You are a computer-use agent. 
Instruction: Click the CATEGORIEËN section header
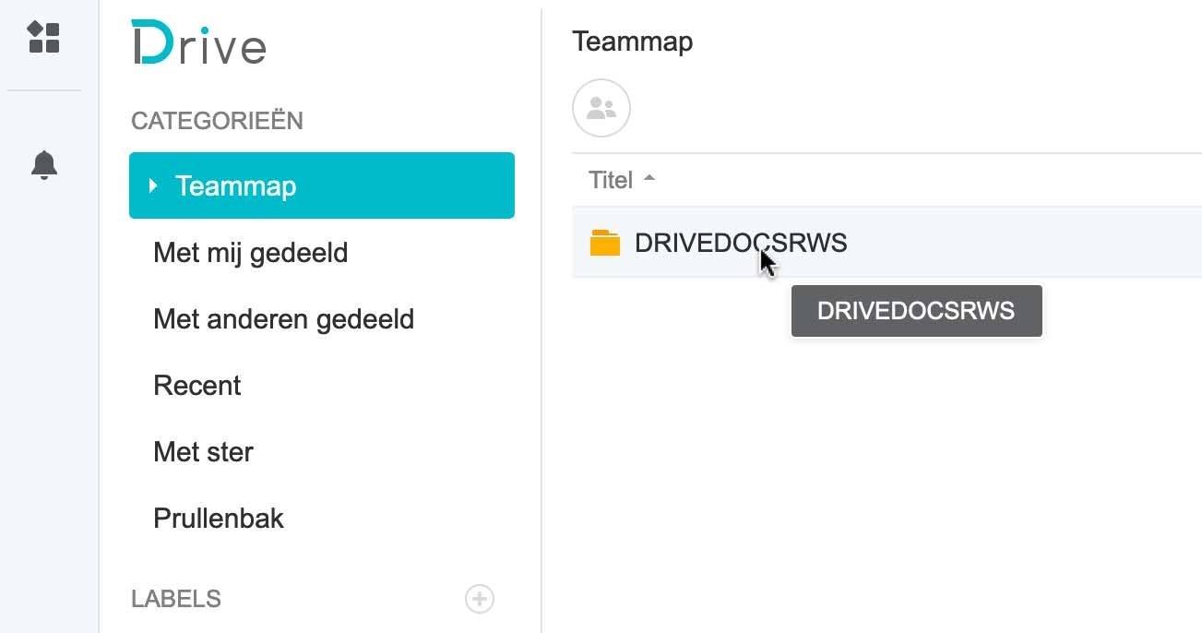217,121
